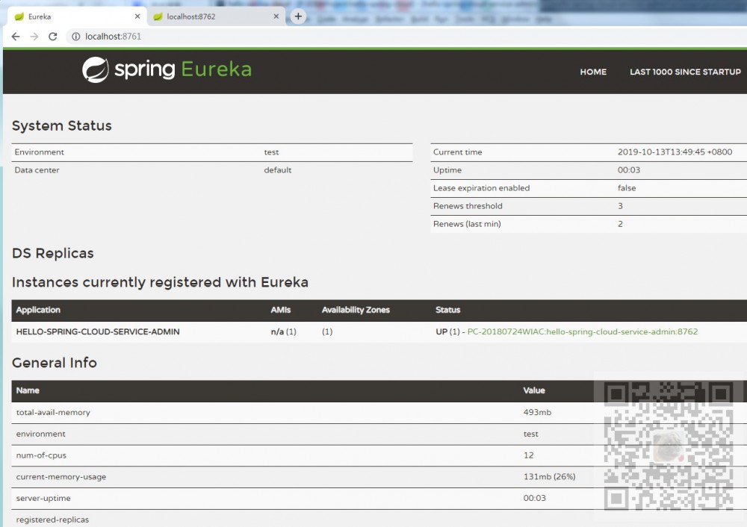Click the leaf favicon on Eureka tab
Screen dimensions: 747x527
pyautogui.click(x=19, y=16)
